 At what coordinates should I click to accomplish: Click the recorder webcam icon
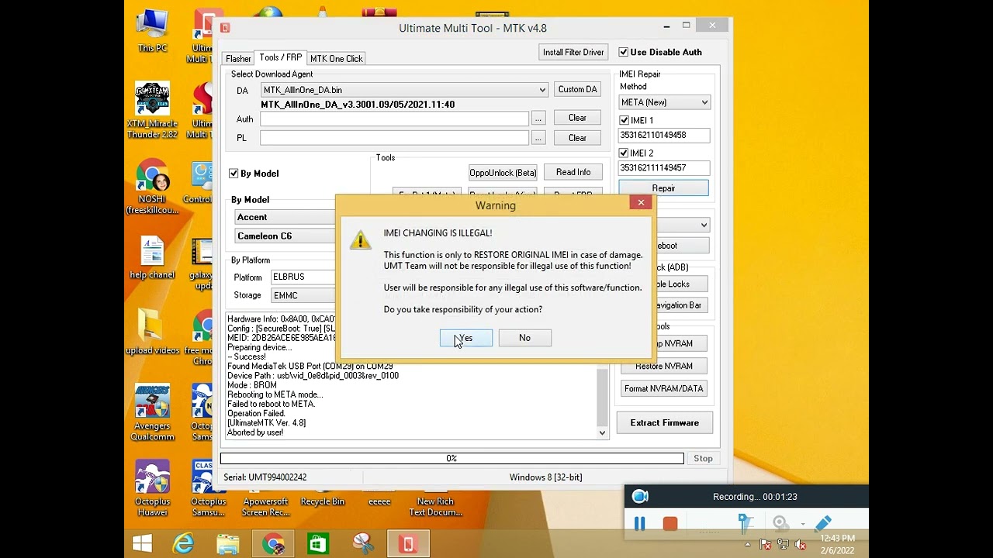pyautogui.click(x=780, y=524)
